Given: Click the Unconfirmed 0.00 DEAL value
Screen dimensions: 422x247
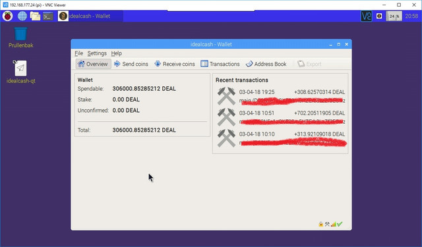Looking at the screenshot, I should point(126,111).
